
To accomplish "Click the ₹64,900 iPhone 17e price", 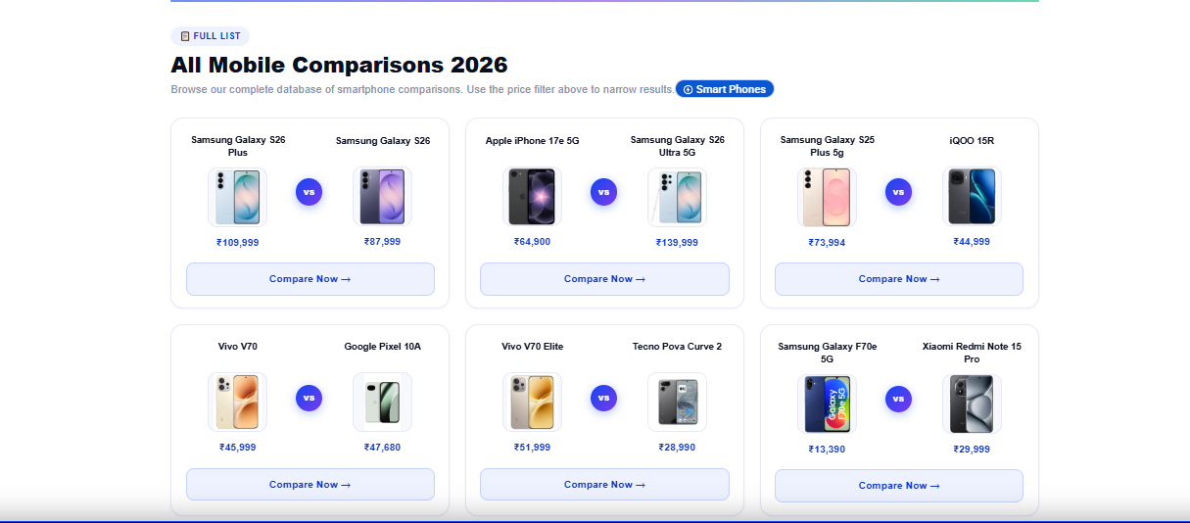I will tap(532, 242).
